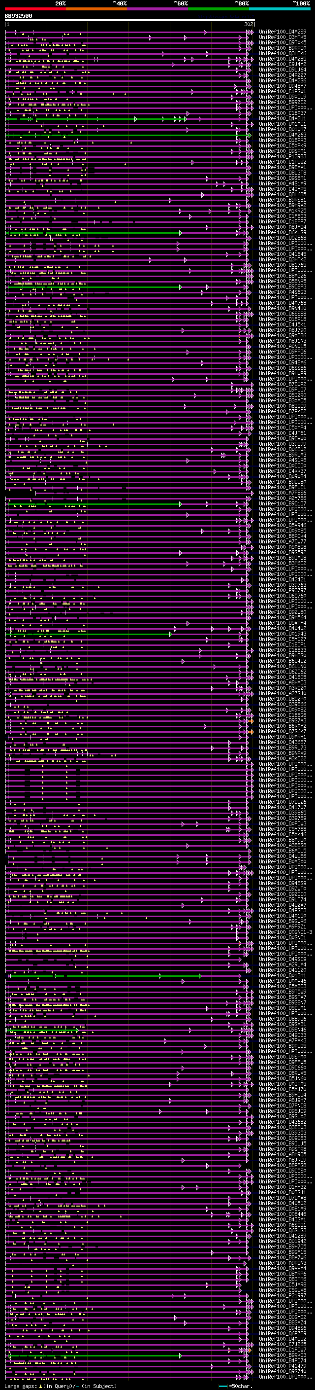Click the query end position 302
Viewport: 315px width, 1390px height.
[x=249, y=24]
